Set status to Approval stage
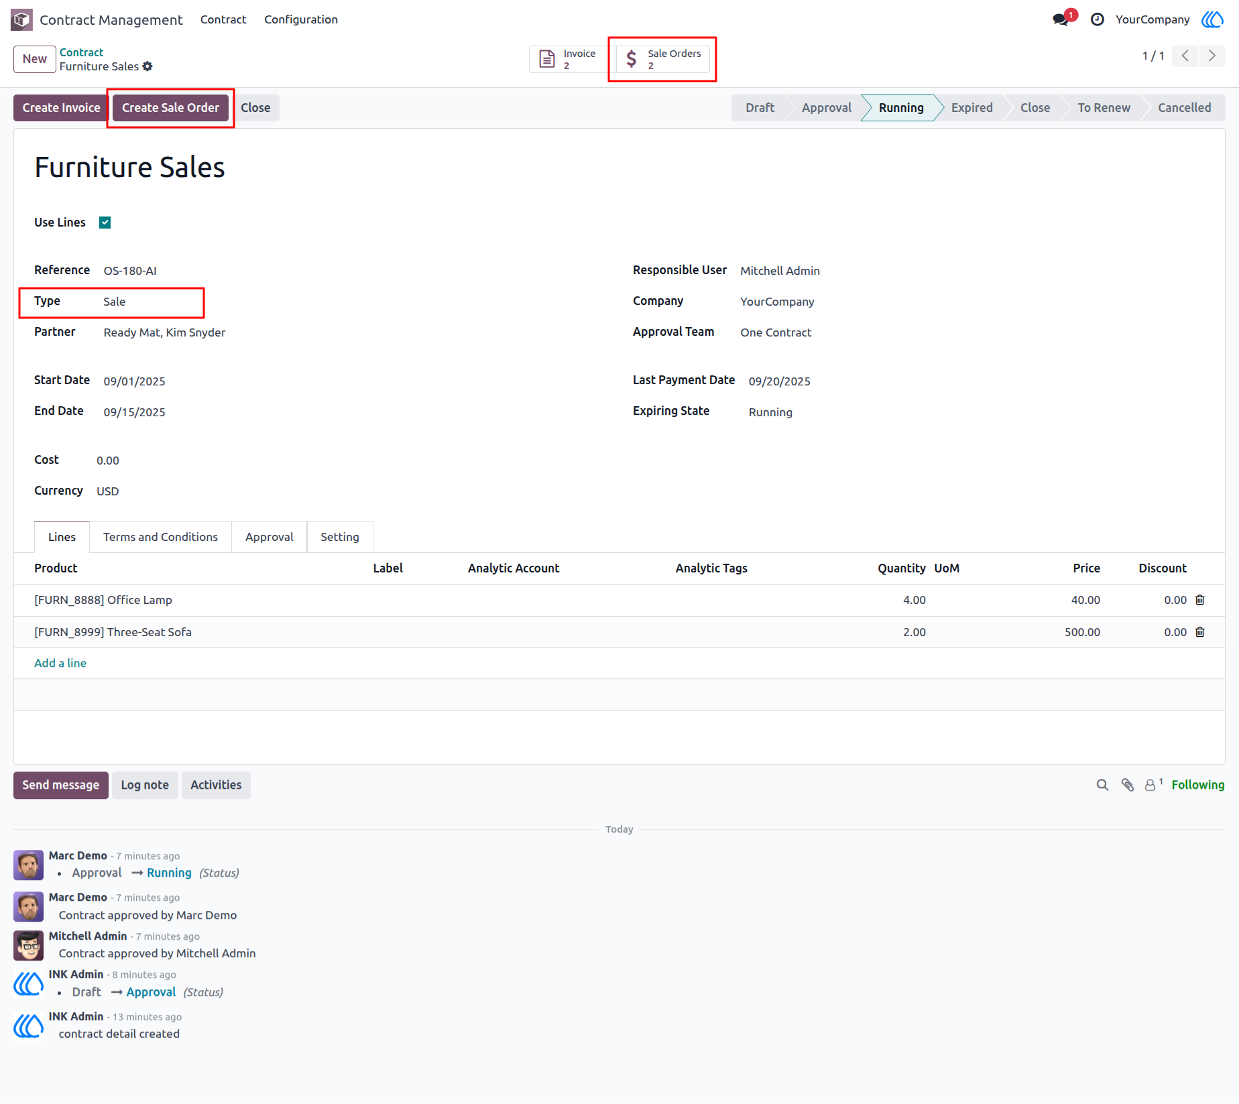 (x=826, y=108)
